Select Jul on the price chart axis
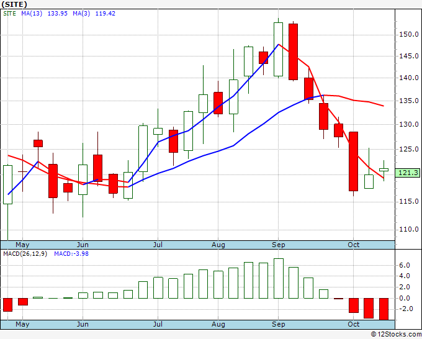 click(x=158, y=245)
